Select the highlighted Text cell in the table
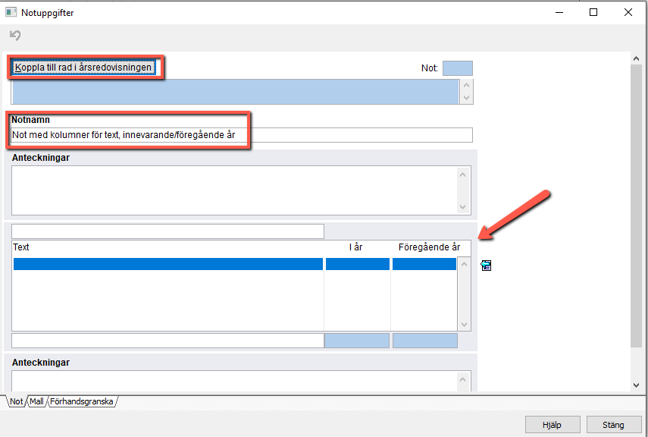The width and height of the screenshot is (648, 437). [x=168, y=264]
